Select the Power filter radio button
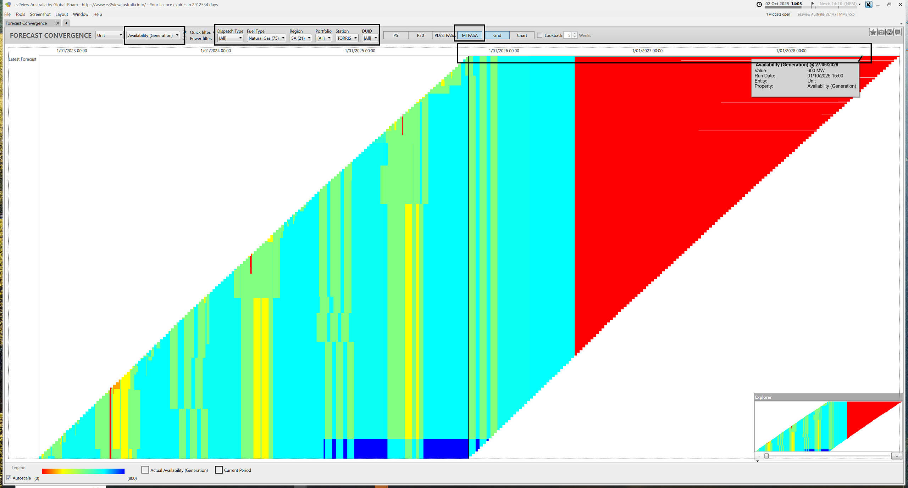This screenshot has height=488, width=908. (x=185, y=39)
